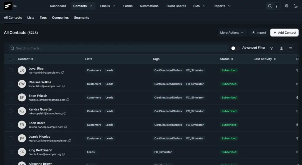Click Subscribed status in Joanie Nicolas row
Viewport: 302px width, 165px height.
pyautogui.click(x=229, y=138)
